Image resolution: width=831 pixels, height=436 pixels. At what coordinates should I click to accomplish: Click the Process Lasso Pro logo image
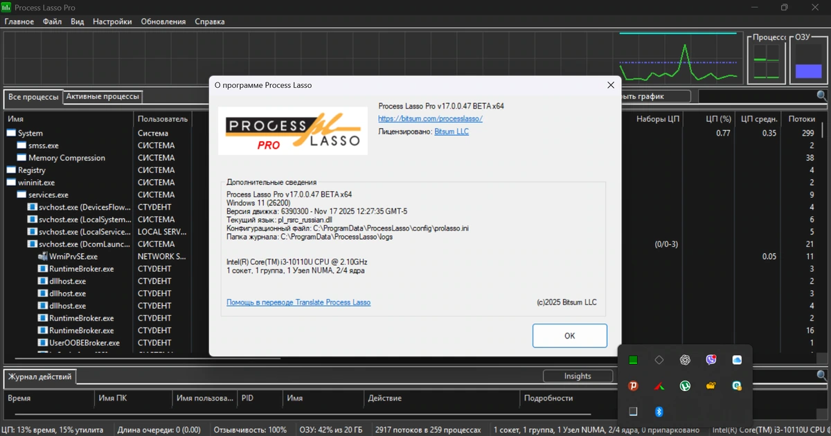click(x=293, y=131)
